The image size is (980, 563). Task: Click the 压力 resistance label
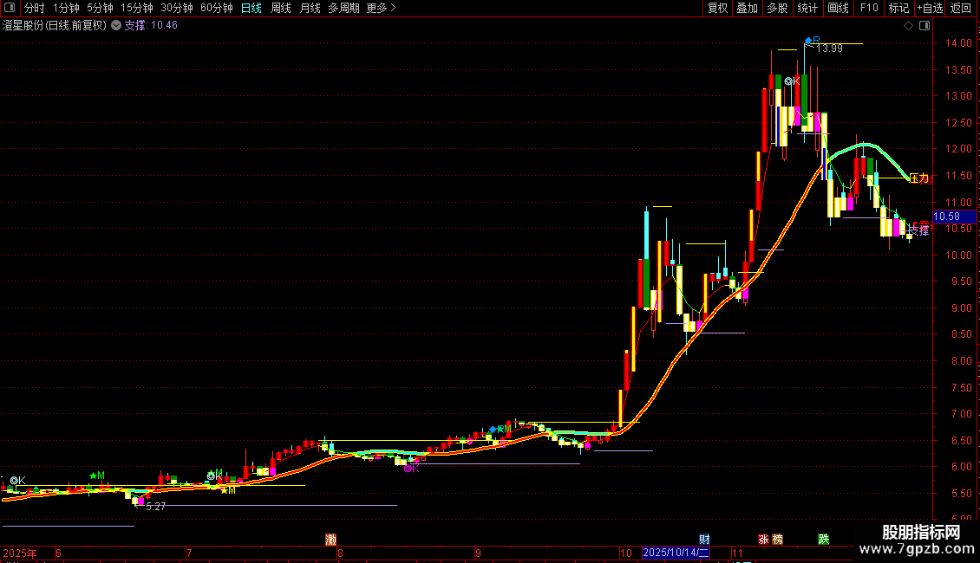pyautogui.click(x=918, y=178)
